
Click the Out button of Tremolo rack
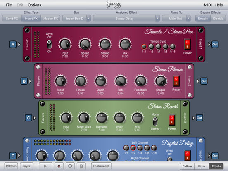click(215, 44)
